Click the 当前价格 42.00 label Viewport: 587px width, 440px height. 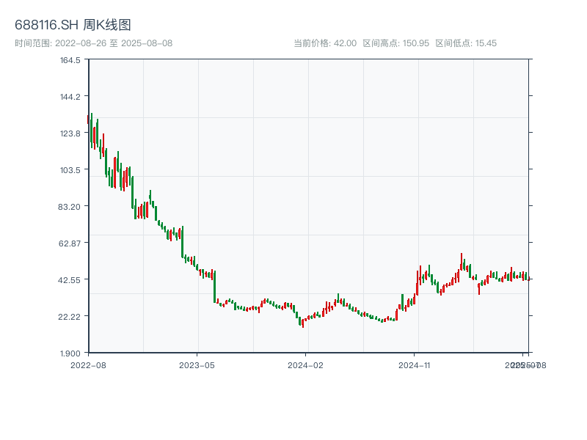click(325, 43)
